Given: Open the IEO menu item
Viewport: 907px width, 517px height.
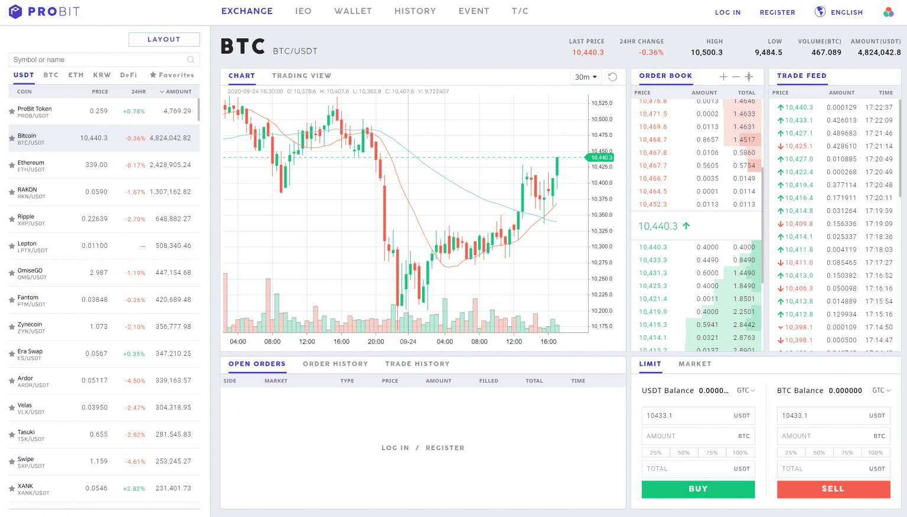Looking at the screenshot, I should pos(304,11).
